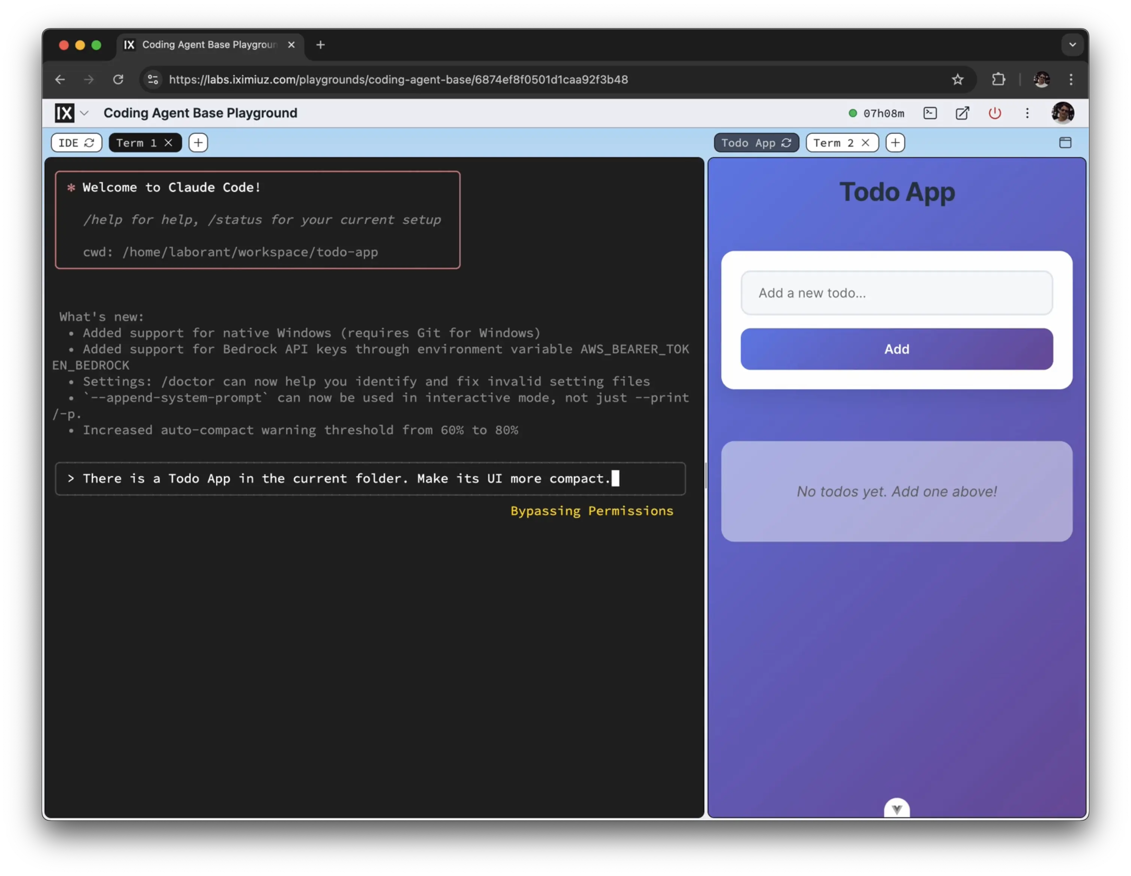Focus the Add a new todo input
This screenshot has height=876, width=1131.
[x=896, y=292]
